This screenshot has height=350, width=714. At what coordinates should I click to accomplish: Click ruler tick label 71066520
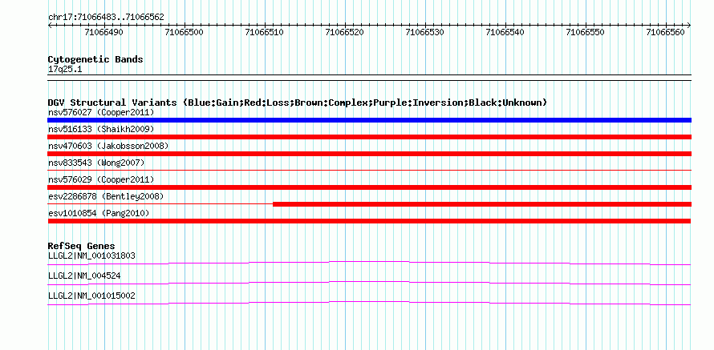click(x=345, y=32)
